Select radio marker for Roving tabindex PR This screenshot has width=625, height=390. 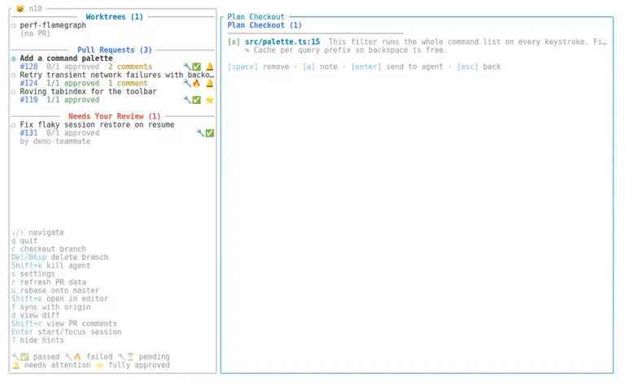pyautogui.click(x=14, y=92)
